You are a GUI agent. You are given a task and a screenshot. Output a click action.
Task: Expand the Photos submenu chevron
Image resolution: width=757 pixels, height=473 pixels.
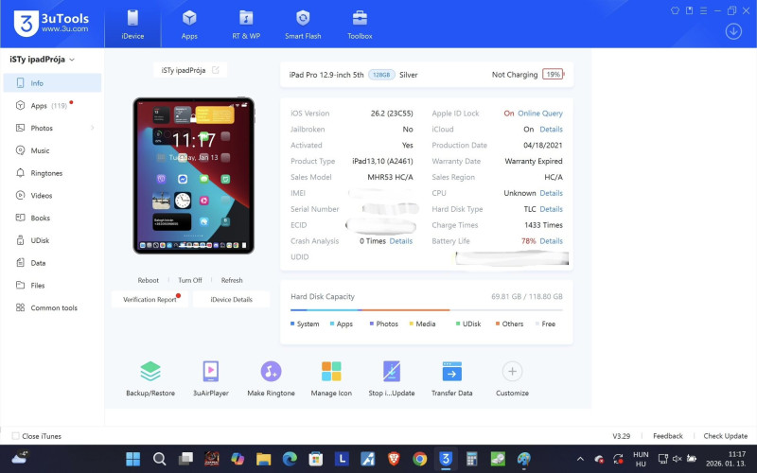92,128
